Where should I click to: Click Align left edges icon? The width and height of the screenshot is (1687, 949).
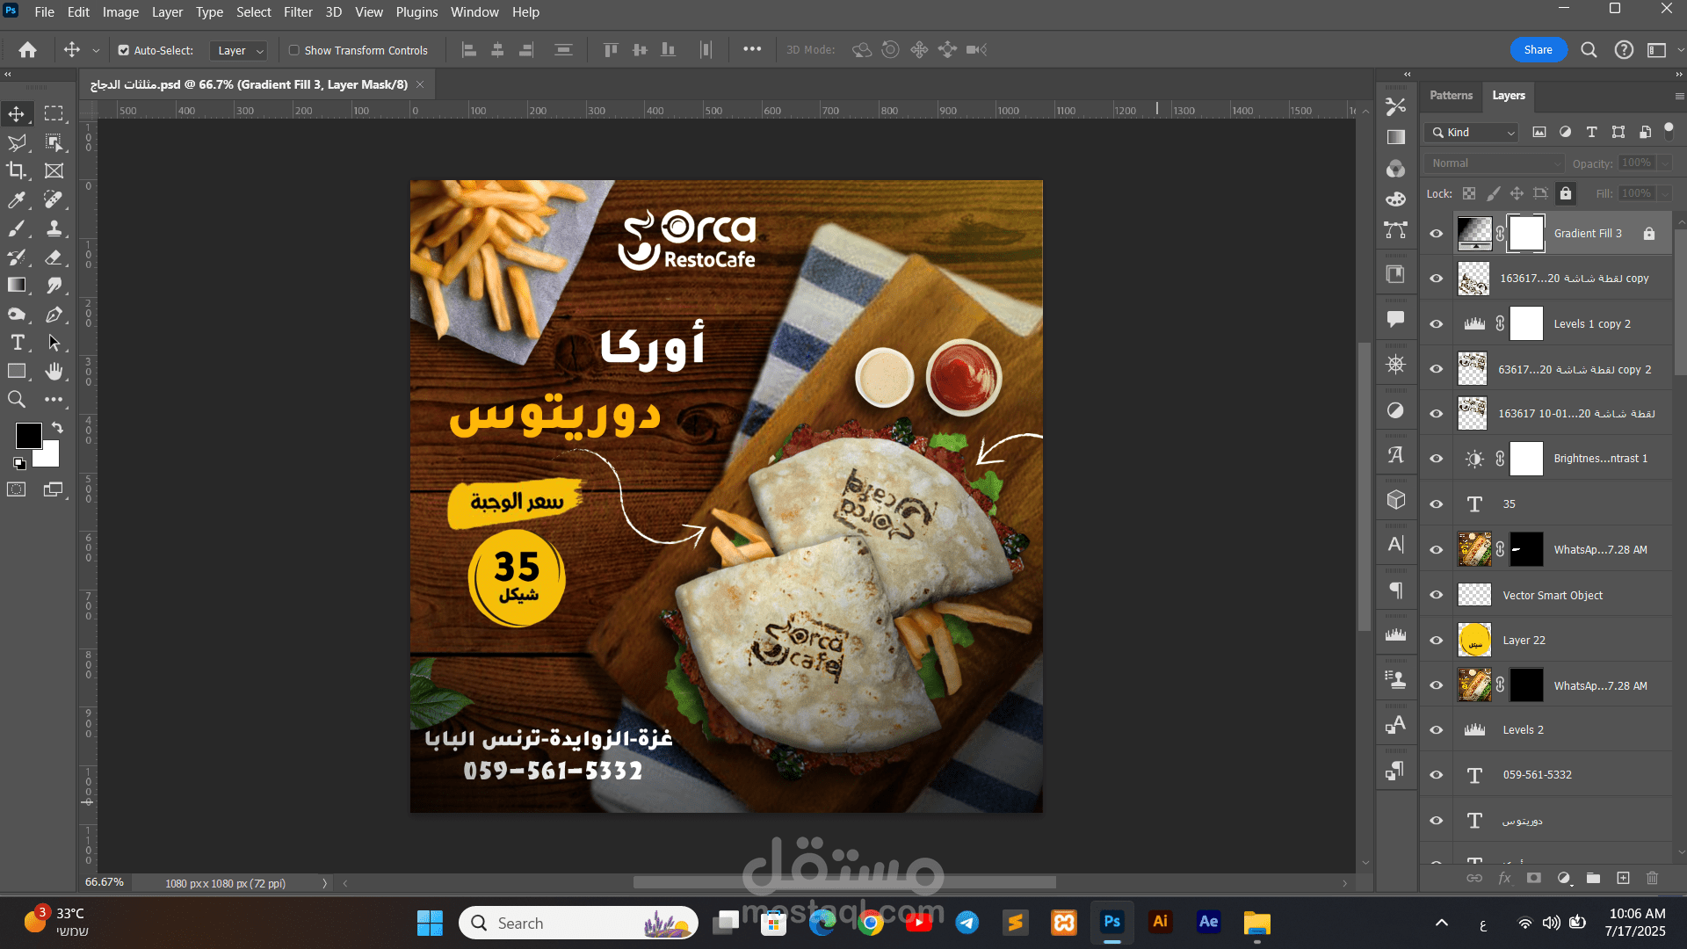(469, 50)
